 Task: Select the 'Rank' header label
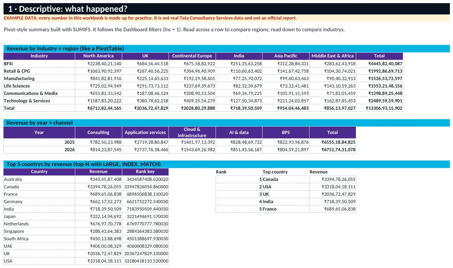click(221, 172)
